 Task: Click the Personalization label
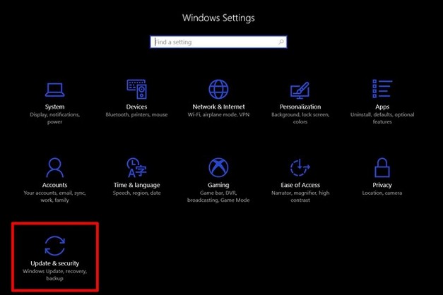point(300,107)
